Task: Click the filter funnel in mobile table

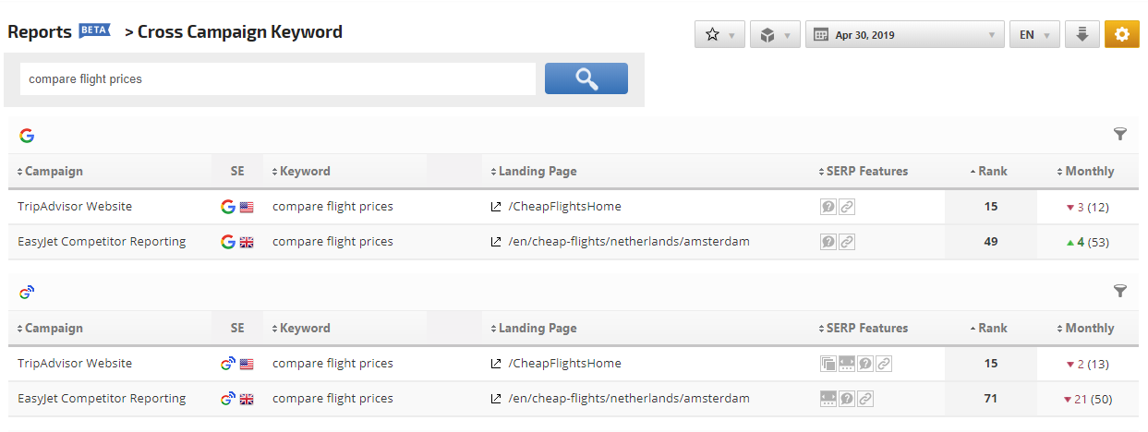Action: pyautogui.click(x=1120, y=292)
